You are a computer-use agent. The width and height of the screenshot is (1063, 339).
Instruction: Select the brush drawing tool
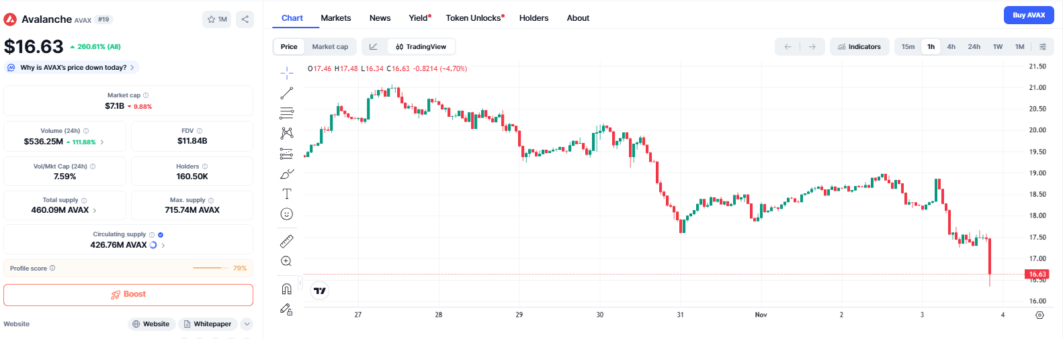point(286,174)
